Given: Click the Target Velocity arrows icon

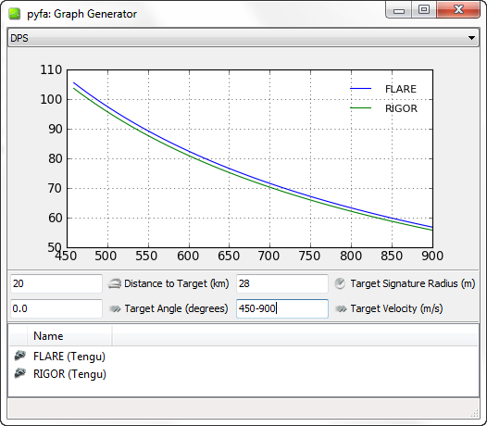Looking at the screenshot, I should (x=341, y=309).
